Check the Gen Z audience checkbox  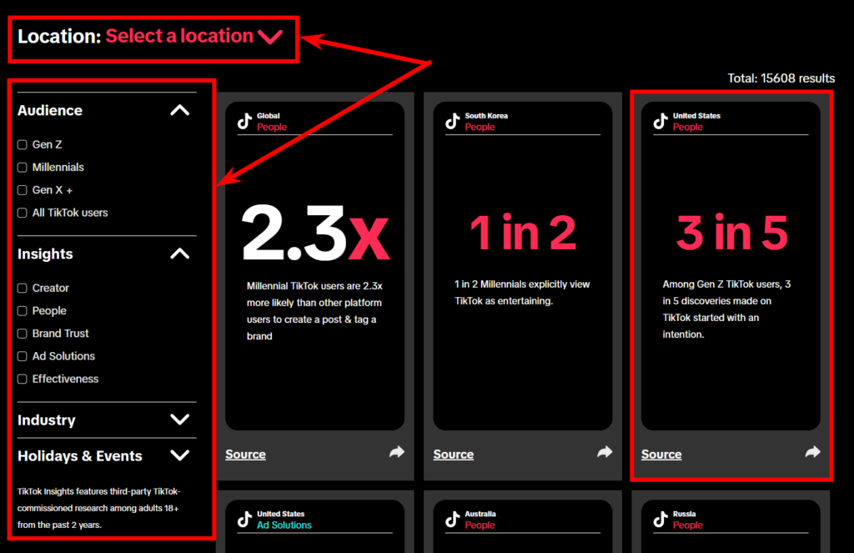(23, 144)
